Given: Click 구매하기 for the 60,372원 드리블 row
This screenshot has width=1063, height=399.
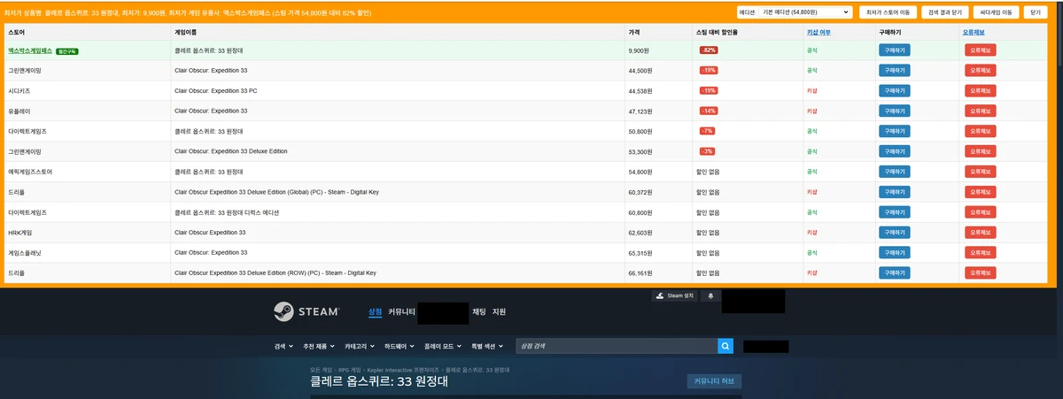Looking at the screenshot, I should coord(894,192).
